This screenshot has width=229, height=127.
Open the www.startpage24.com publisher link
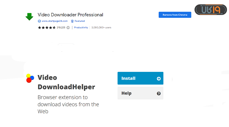pyautogui.click(x=55, y=21)
